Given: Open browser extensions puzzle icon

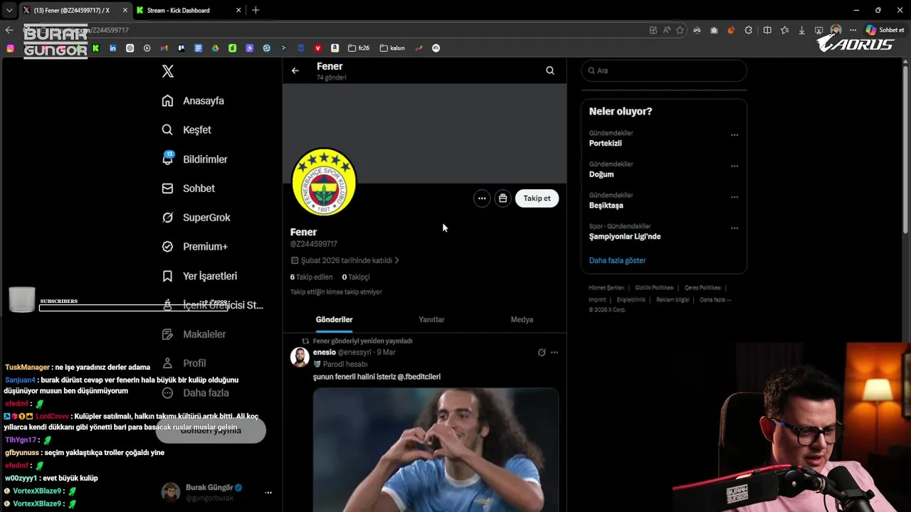Looking at the screenshot, I should pos(748,30).
